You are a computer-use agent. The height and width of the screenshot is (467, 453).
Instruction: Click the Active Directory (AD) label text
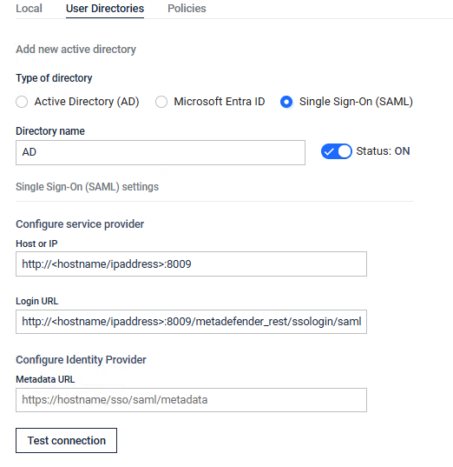coord(87,102)
